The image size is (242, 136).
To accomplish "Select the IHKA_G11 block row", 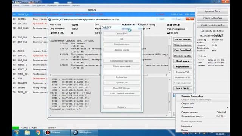I will (30, 92).
